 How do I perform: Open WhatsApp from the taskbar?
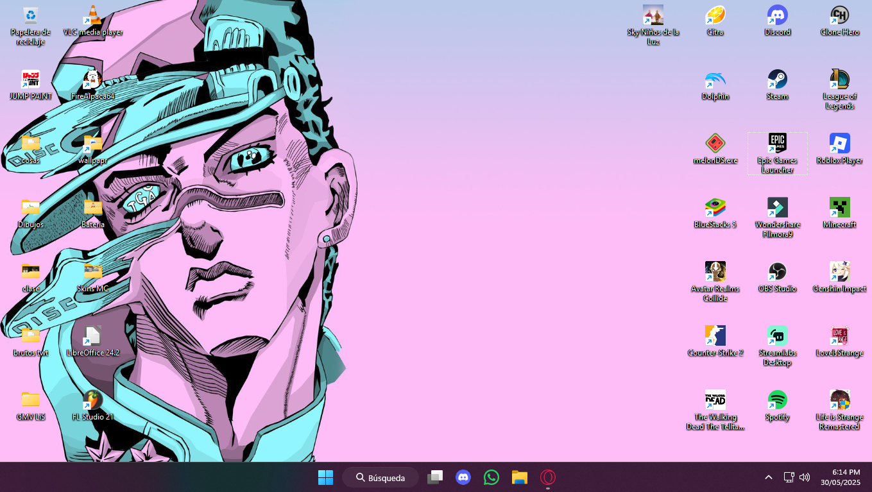pos(492,477)
